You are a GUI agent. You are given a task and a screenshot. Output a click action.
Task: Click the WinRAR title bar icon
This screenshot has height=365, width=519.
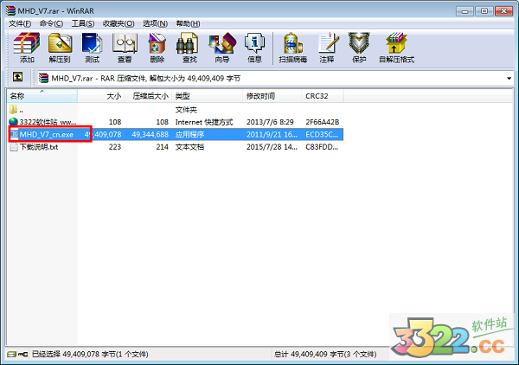[10, 10]
